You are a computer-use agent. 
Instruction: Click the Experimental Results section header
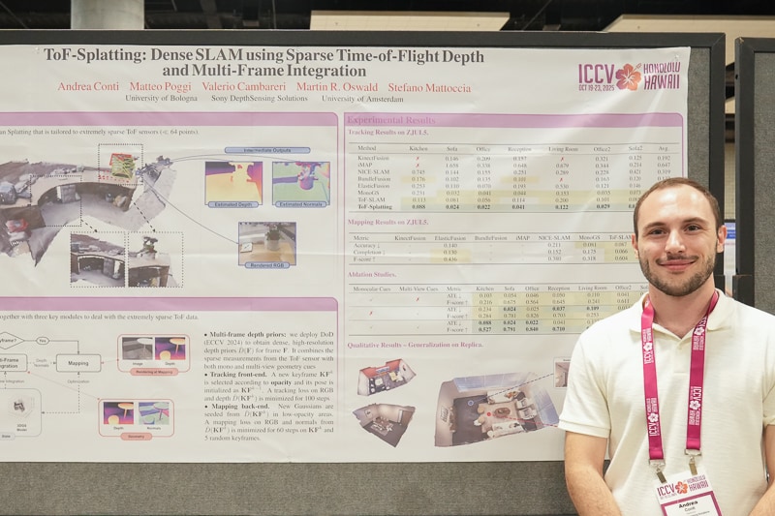(x=390, y=120)
